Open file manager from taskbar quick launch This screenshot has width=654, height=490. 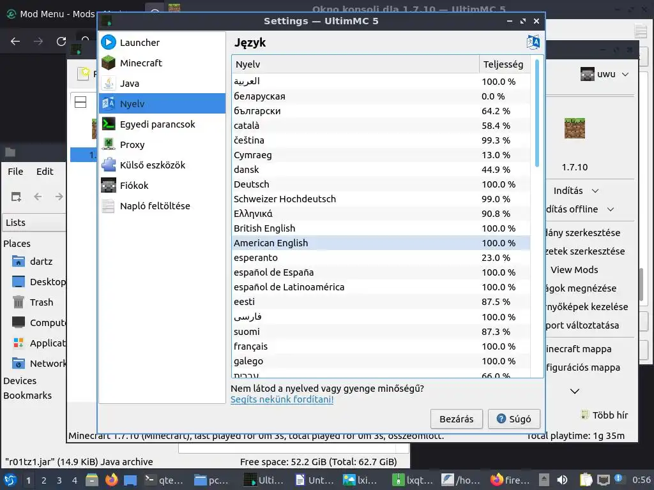92,480
